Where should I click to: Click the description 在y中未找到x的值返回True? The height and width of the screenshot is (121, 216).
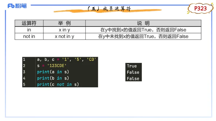(143, 36)
